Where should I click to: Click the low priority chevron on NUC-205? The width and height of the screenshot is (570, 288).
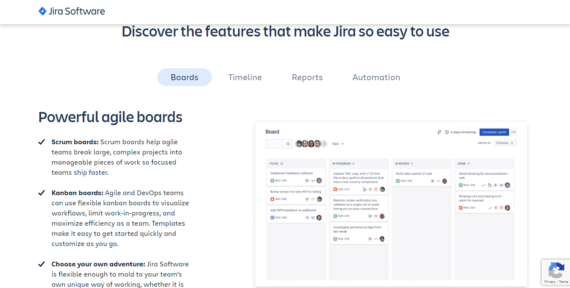pos(313,180)
